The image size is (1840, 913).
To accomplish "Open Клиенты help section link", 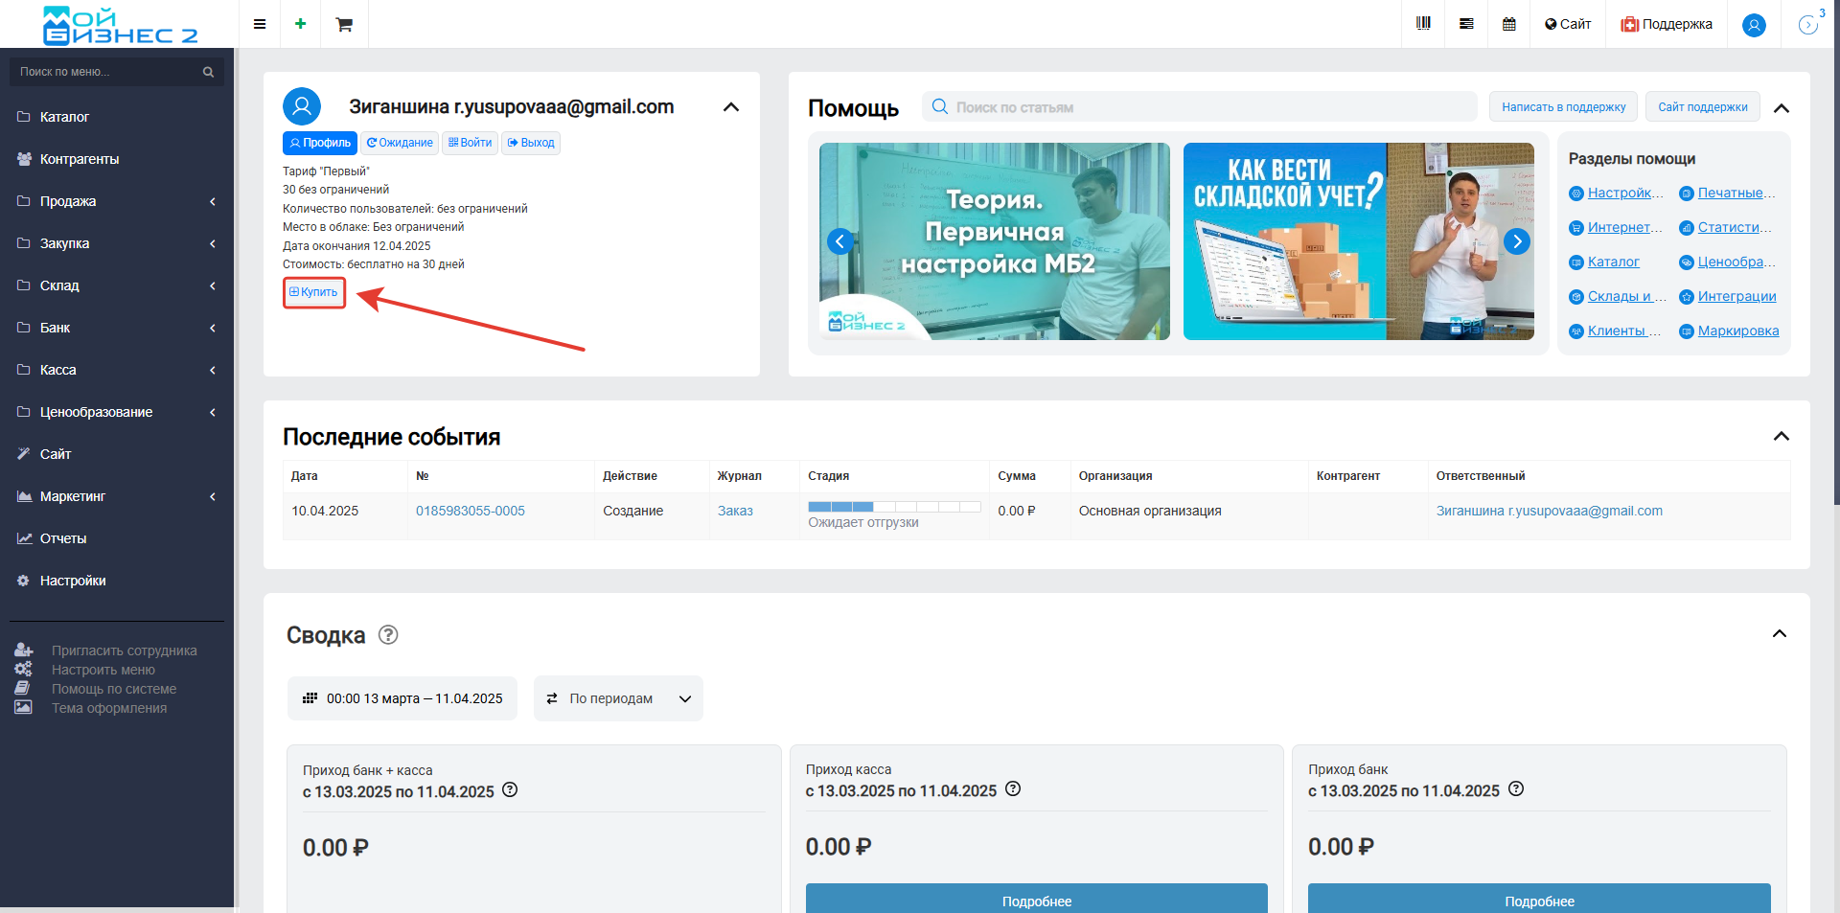I will click(1624, 331).
